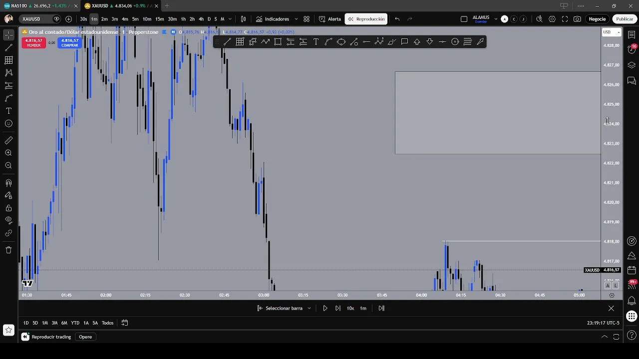Select the 4h timeframe
Viewport: 639px width, 359px height.
coord(201,19)
